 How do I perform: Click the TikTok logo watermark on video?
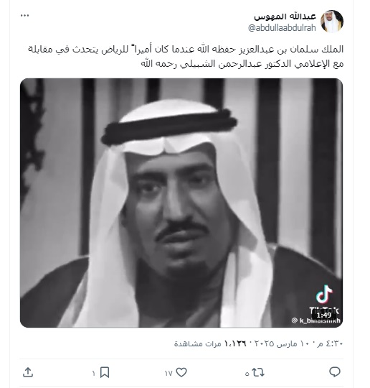coord(324,300)
